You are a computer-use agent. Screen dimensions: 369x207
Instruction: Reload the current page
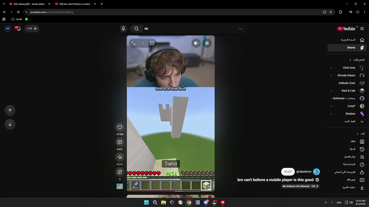click(x=18, y=12)
